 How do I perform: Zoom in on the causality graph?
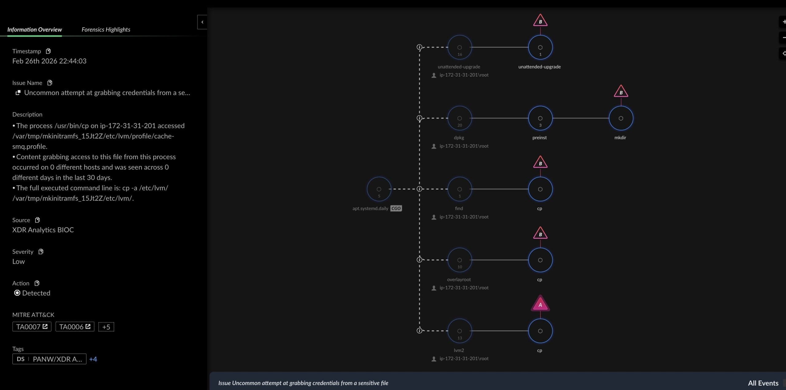coord(783,22)
